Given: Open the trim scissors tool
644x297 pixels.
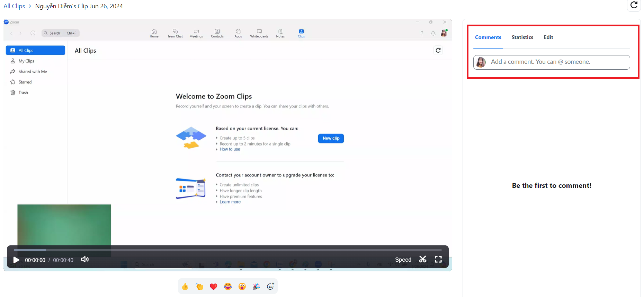Looking at the screenshot, I should pos(423,260).
